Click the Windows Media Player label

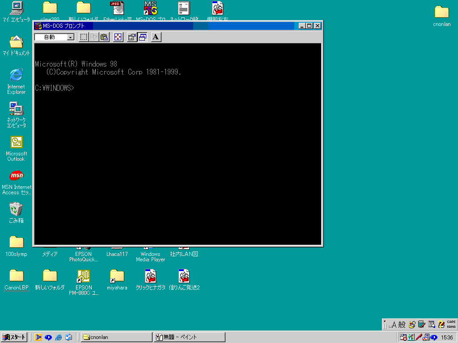pos(150,257)
